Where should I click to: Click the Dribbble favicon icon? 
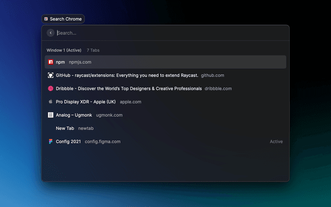click(x=51, y=88)
